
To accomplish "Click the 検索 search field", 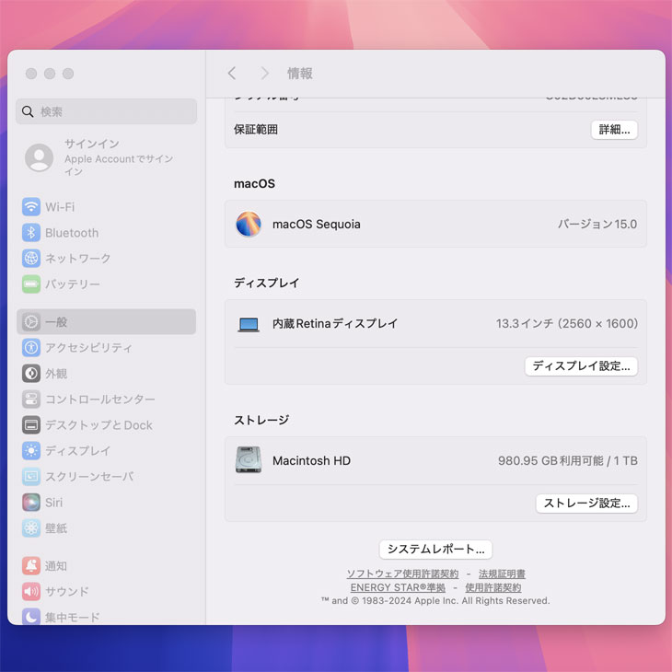I will [106, 111].
